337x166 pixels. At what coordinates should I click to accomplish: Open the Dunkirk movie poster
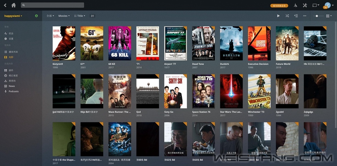[231, 43]
